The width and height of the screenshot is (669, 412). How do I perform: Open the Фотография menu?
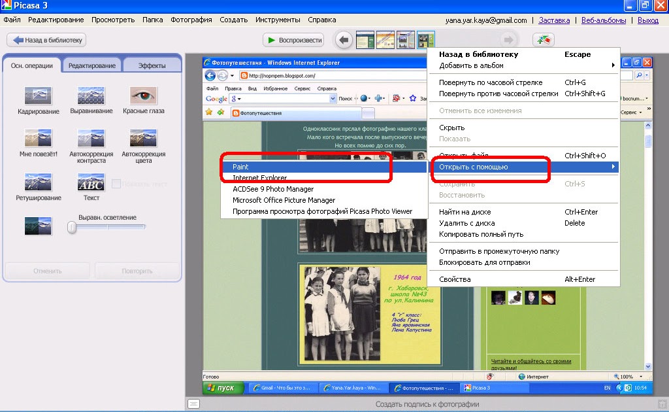click(x=191, y=20)
